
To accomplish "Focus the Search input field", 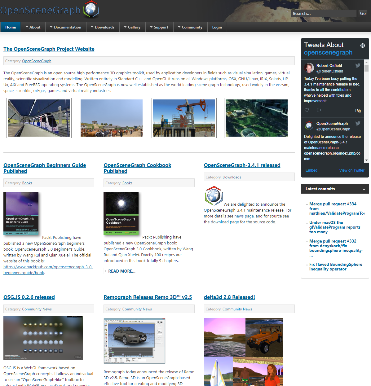I will pyautogui.click(x=324, y=13).
